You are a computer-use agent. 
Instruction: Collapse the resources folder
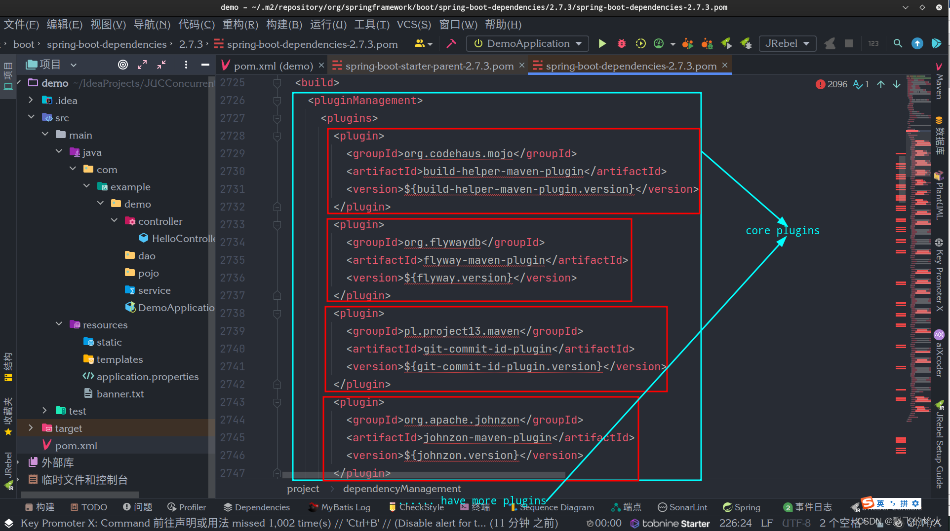(x=59, y=324)
